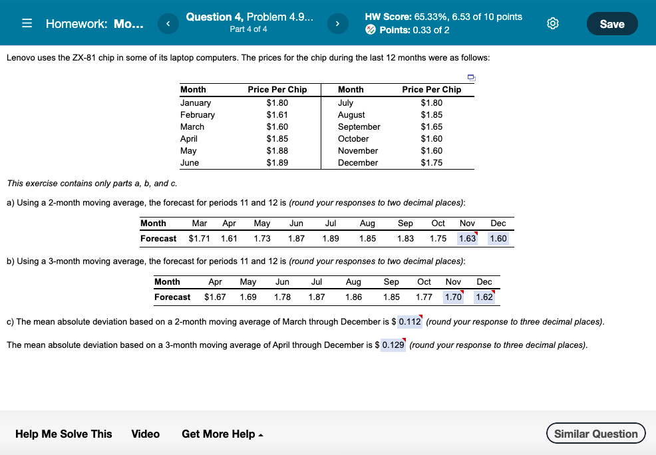This screenshot has width=656, height=455.
Task: Open the Video help resource
Action: click(145, 434)
